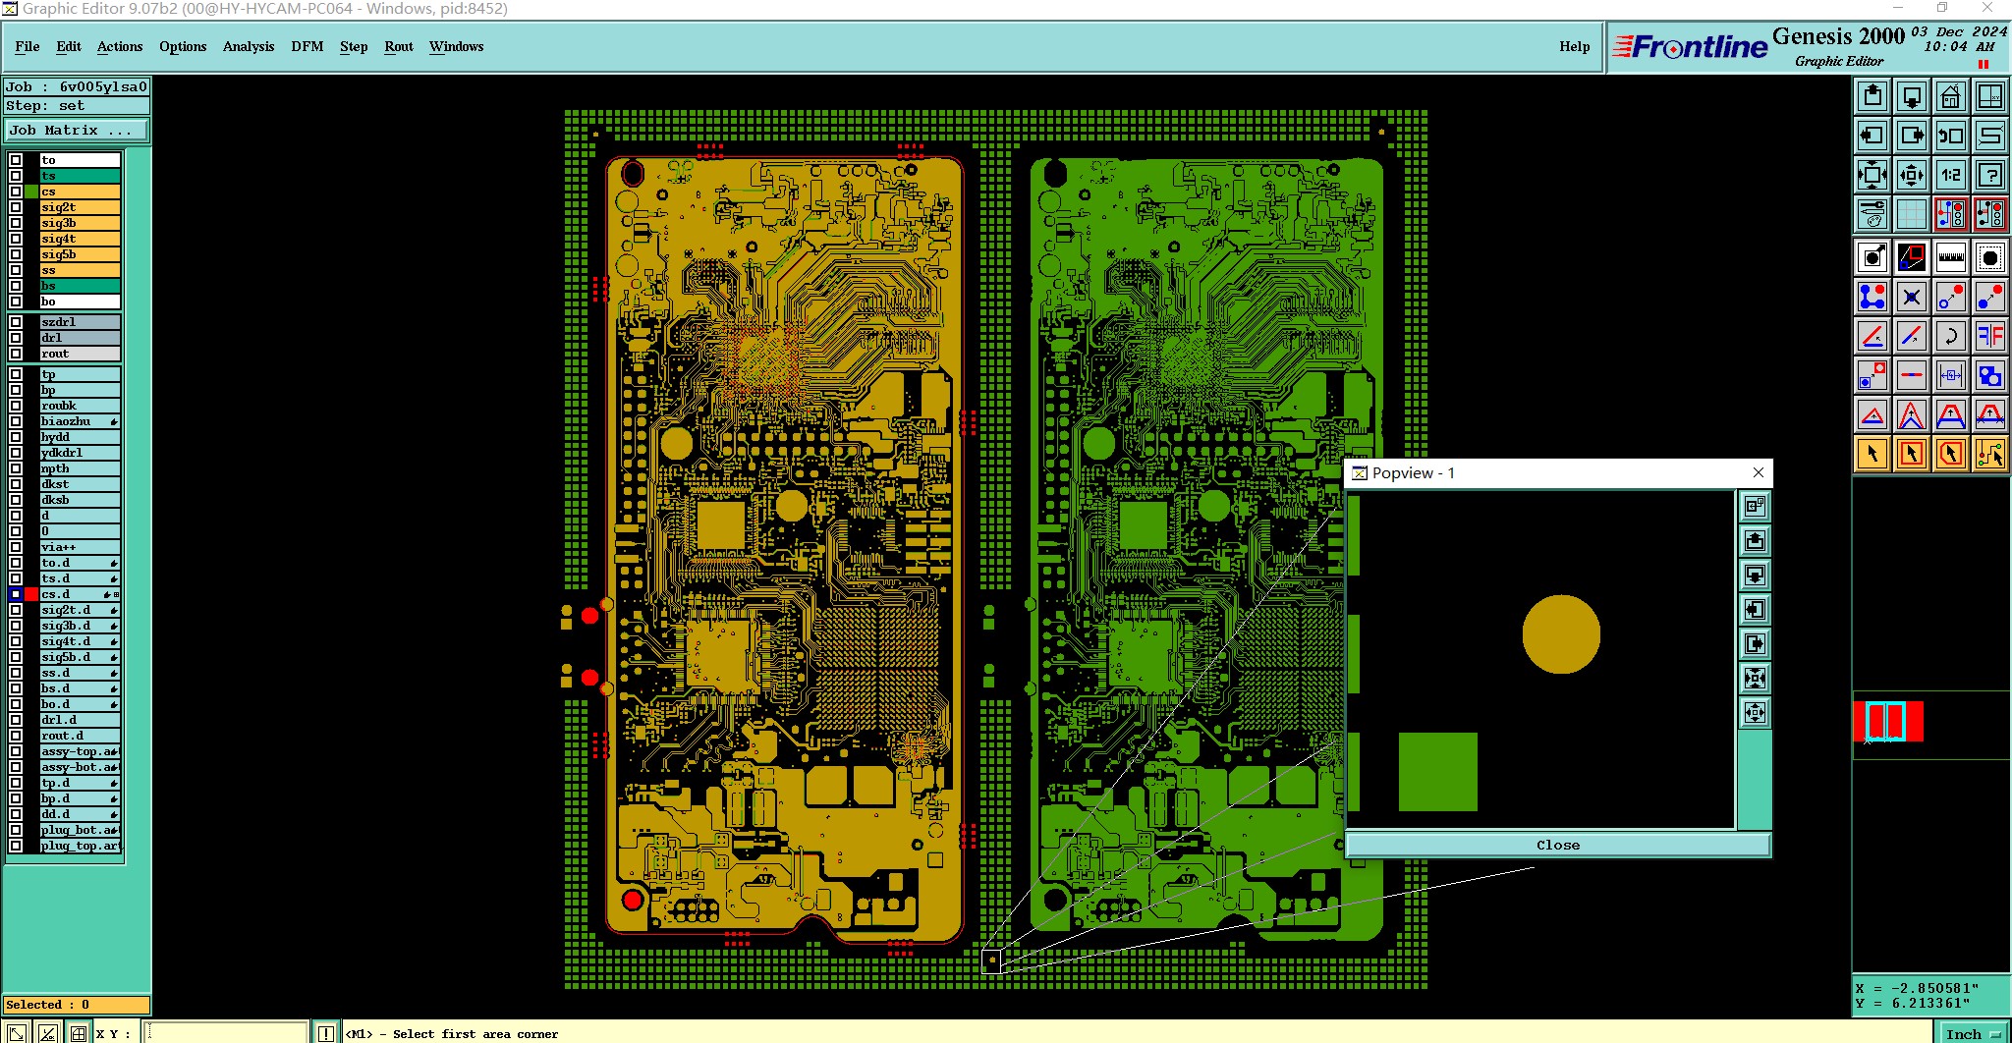
Task: Open the File menu
Action: 28,46
